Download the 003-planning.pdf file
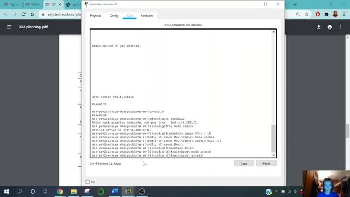This screenshot has height=197, width=350. (319, 27)
